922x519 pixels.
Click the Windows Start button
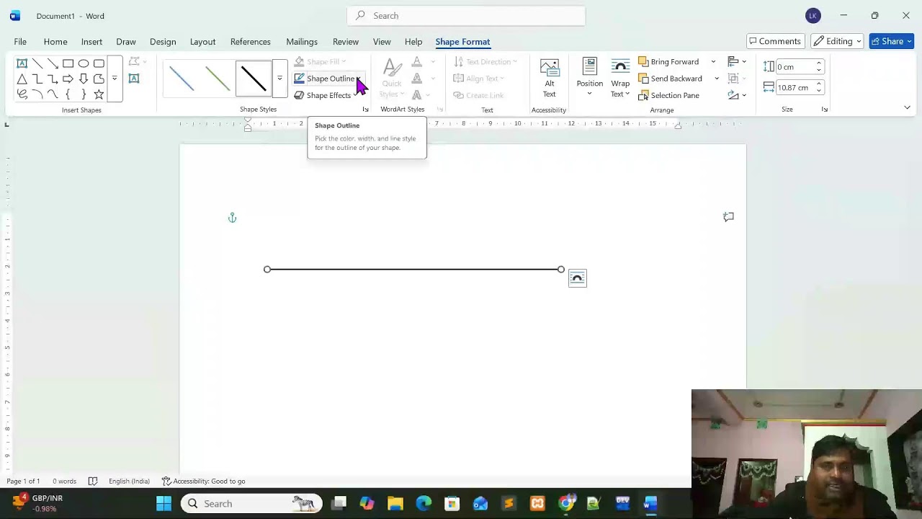pos(164,503)
